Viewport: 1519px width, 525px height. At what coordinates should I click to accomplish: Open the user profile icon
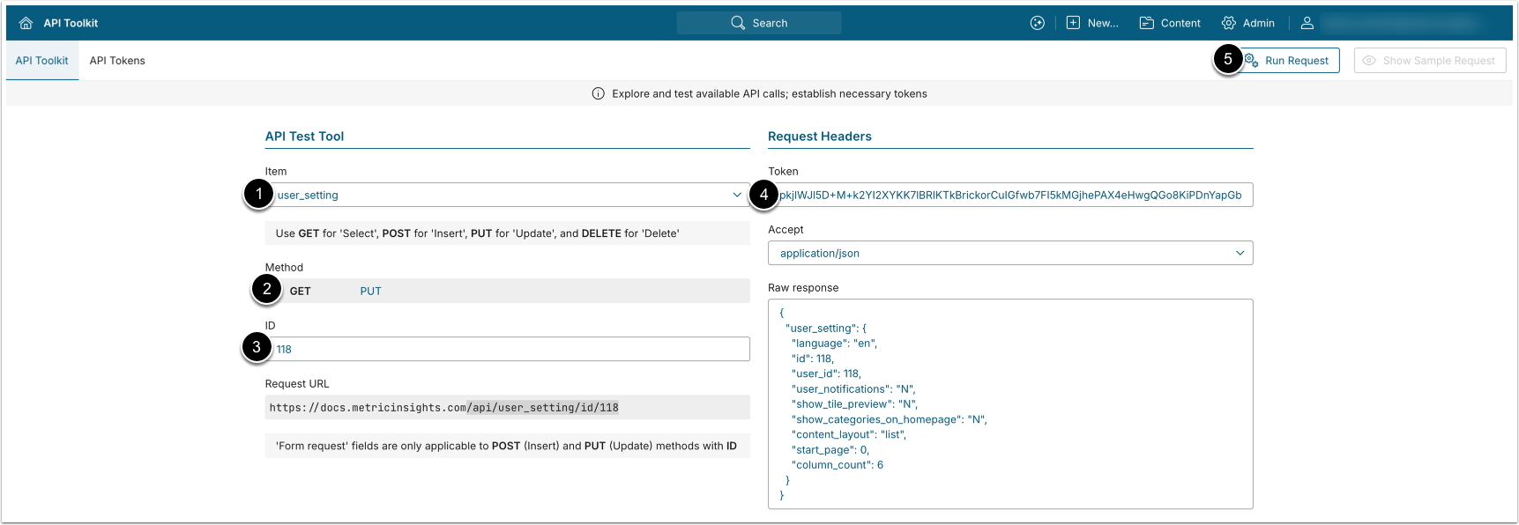click(x=1307, y=23)
